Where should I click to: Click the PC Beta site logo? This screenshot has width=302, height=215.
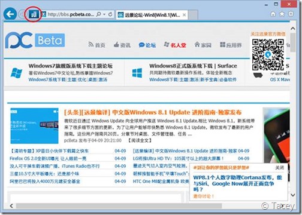(x=35, y=40)
